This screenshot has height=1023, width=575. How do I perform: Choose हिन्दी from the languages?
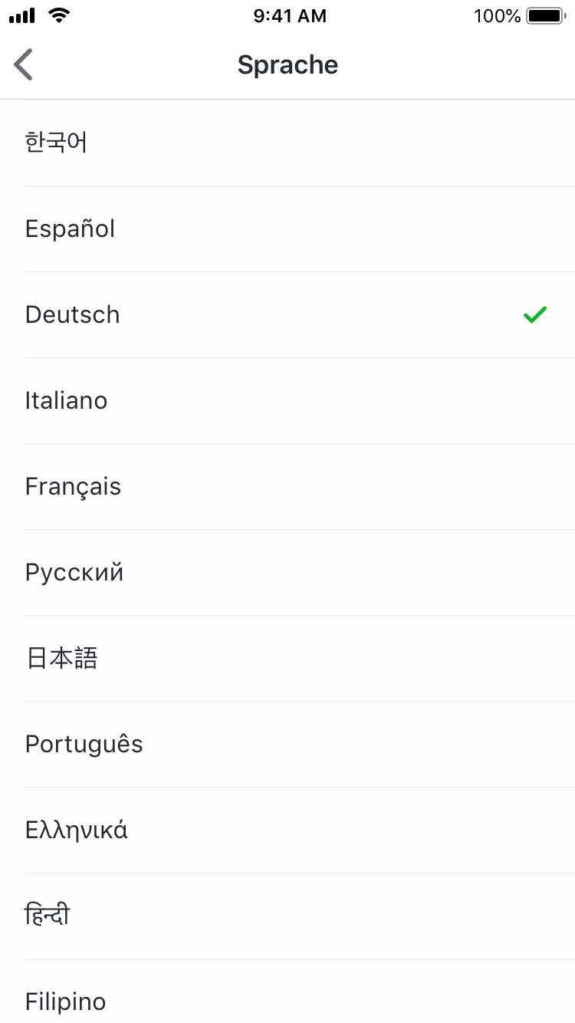point(48,916)
